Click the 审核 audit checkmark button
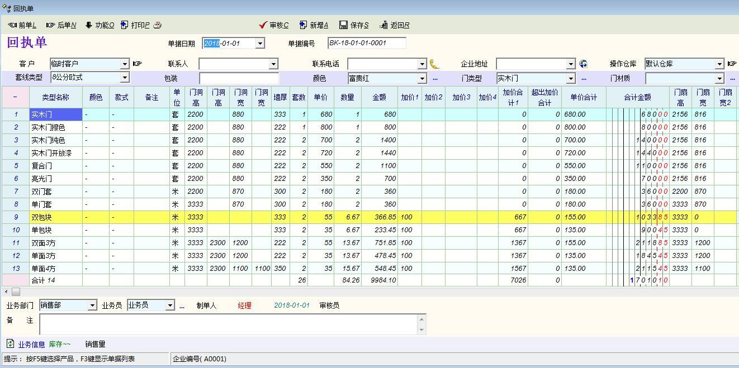 (274, 25)
